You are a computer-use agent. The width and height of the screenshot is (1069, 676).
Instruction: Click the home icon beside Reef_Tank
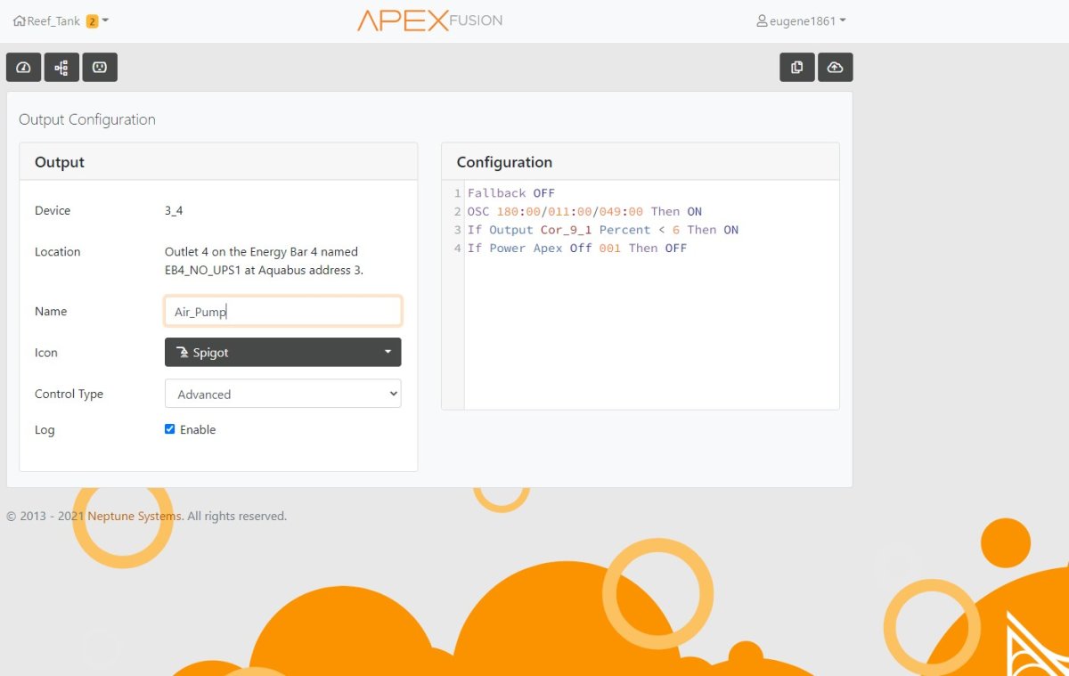click(19, 20)
